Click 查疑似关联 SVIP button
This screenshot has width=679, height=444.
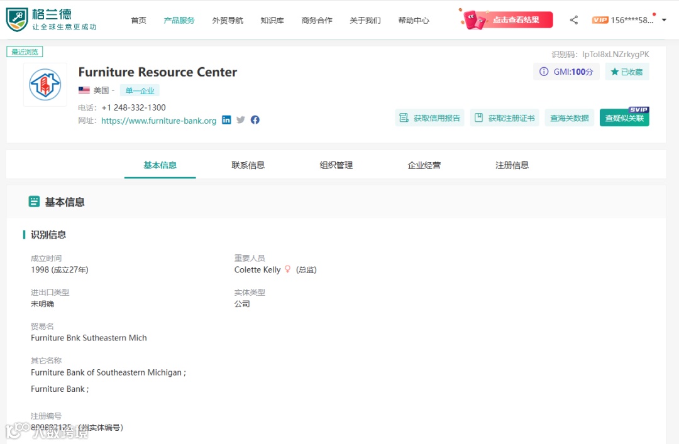pos(624,117)
